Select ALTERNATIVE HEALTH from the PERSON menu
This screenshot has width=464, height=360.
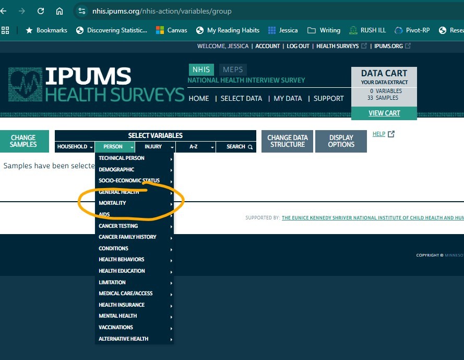pyautogui.click(x=134, y=339)
